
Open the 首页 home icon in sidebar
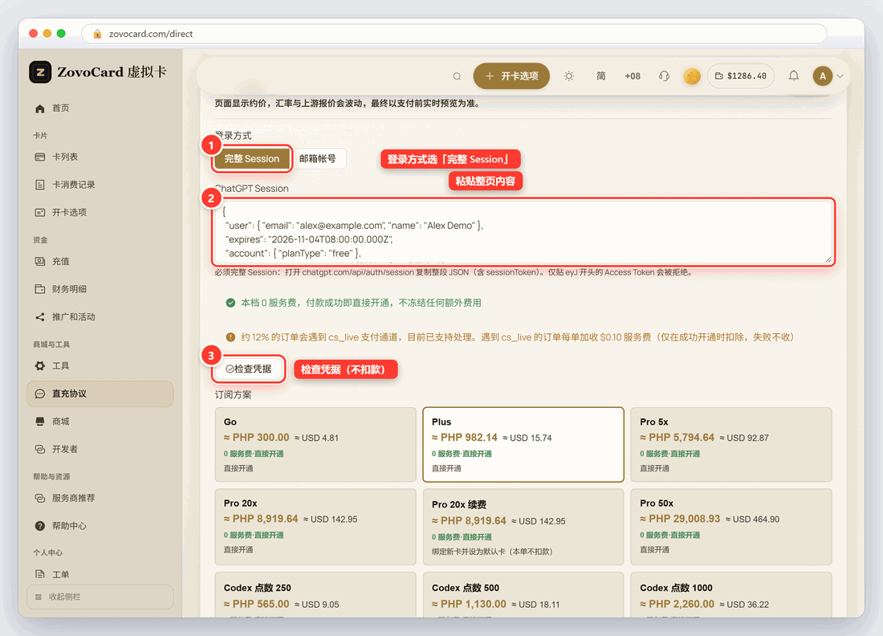coord(40,108)
